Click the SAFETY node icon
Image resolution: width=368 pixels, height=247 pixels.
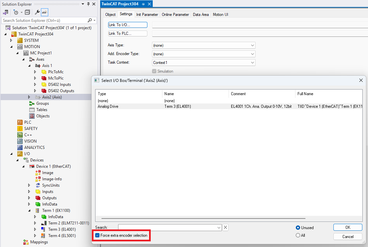pyautogui.click(x=20, y=129)
